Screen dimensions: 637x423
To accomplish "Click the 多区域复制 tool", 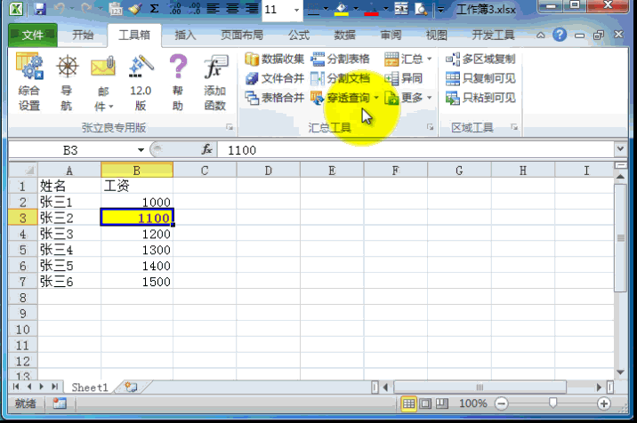I will tap(480, 59).
